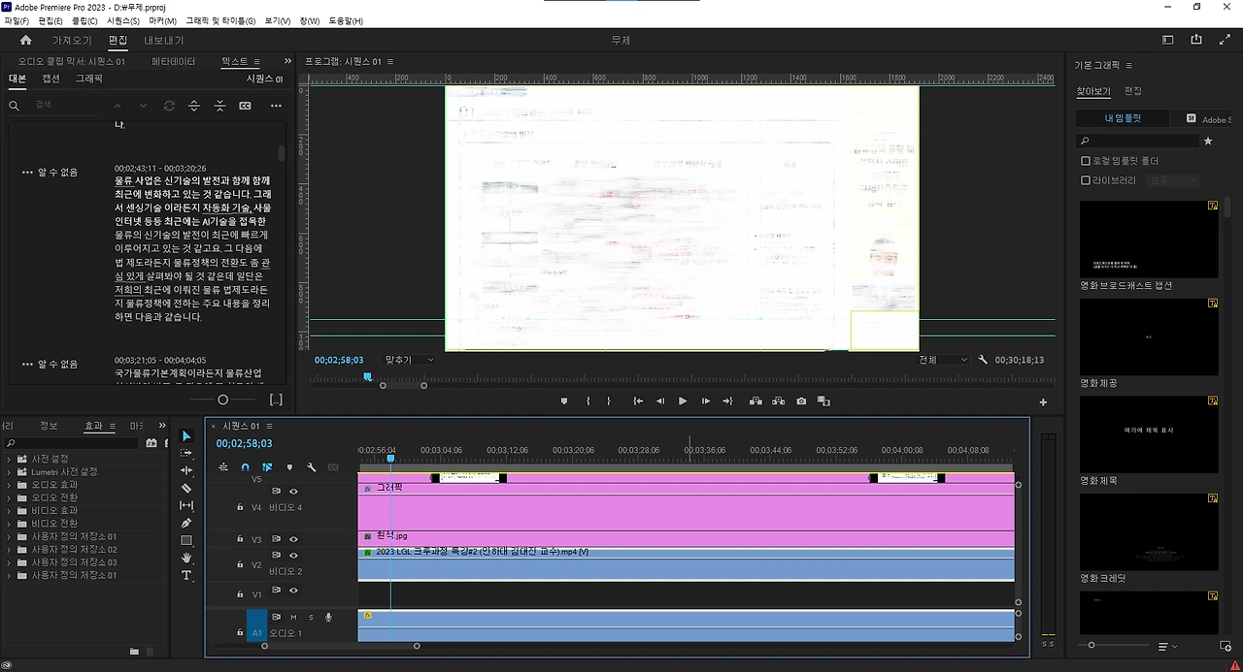Screen dimensions: 1243x672
Task: Click the transcript font size slider
Action: (222, 400)
